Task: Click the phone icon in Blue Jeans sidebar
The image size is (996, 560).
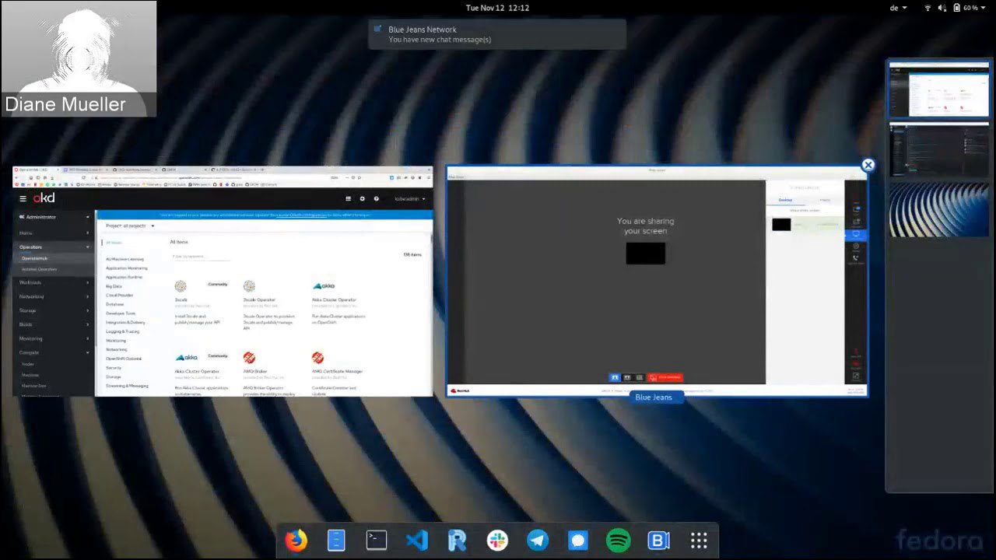Action: pos(856,258)
